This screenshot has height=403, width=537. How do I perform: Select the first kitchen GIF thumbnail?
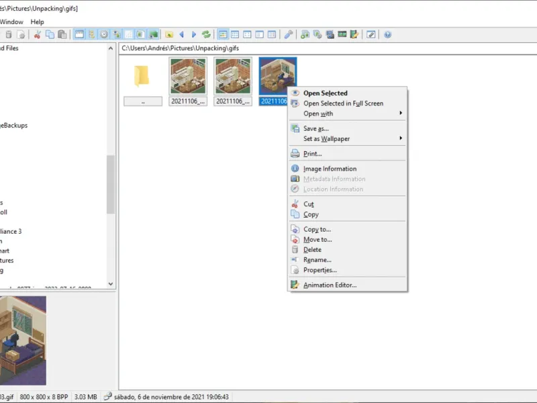point(188,76)
